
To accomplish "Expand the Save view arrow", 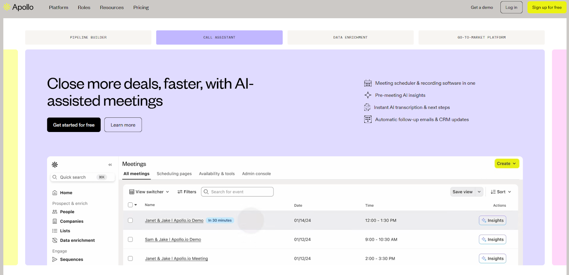I will tap(479, 192).
